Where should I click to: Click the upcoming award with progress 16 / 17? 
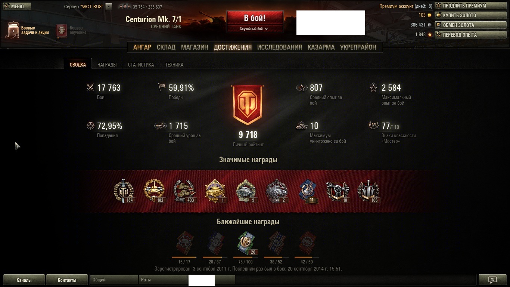[x=184, y=244]
